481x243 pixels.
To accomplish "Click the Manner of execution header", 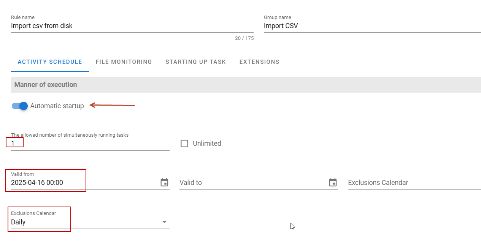I will coord(246,85).
